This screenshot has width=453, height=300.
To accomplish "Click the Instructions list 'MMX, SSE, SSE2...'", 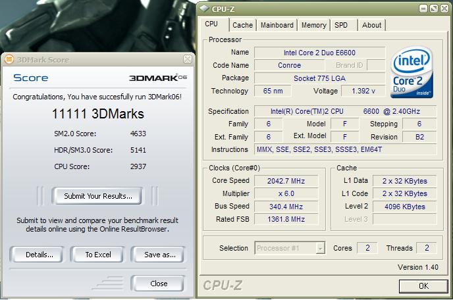I will point(345,149).
